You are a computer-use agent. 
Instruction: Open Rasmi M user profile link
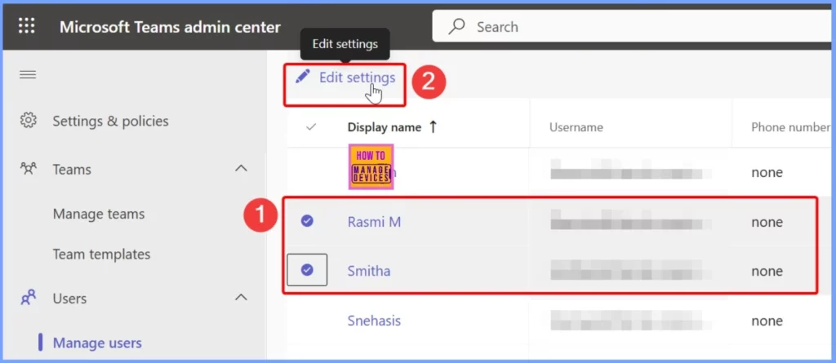374,222
